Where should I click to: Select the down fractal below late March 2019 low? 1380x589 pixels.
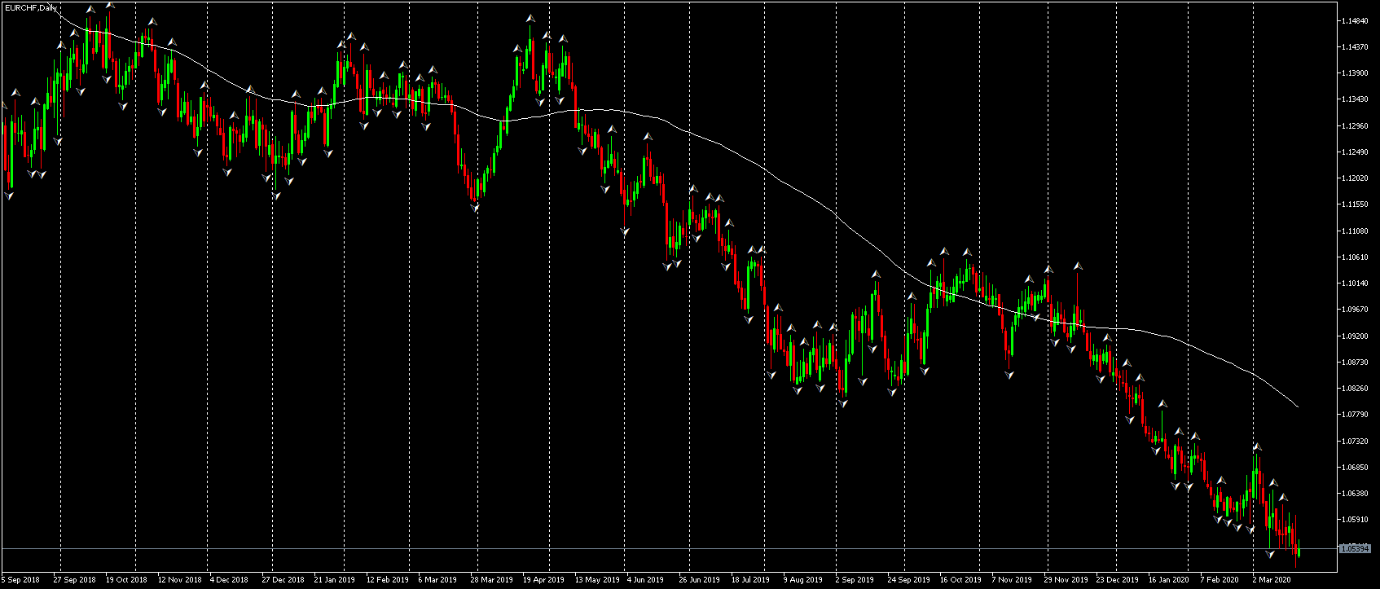pos(476,209)
